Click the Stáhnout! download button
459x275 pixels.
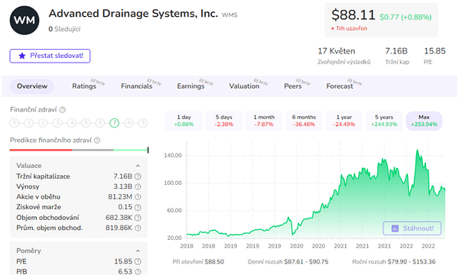tap(412, 228)
